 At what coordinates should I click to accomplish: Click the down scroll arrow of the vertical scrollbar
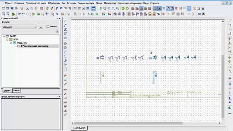[223, 120]
